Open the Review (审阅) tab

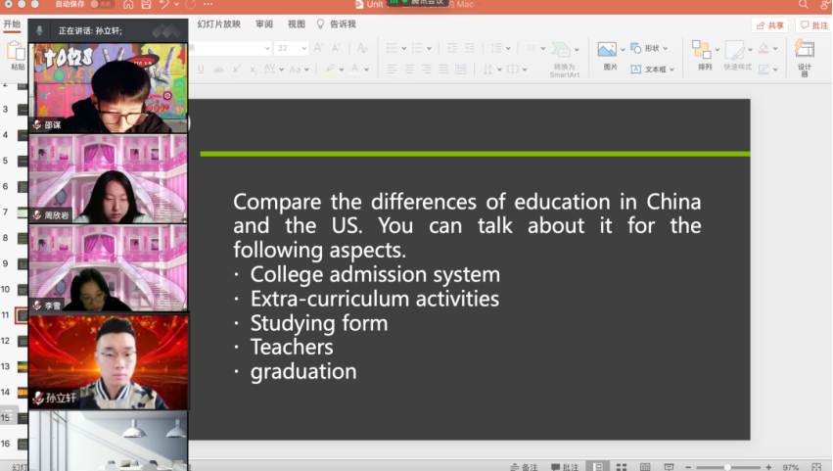pos(264,24)
